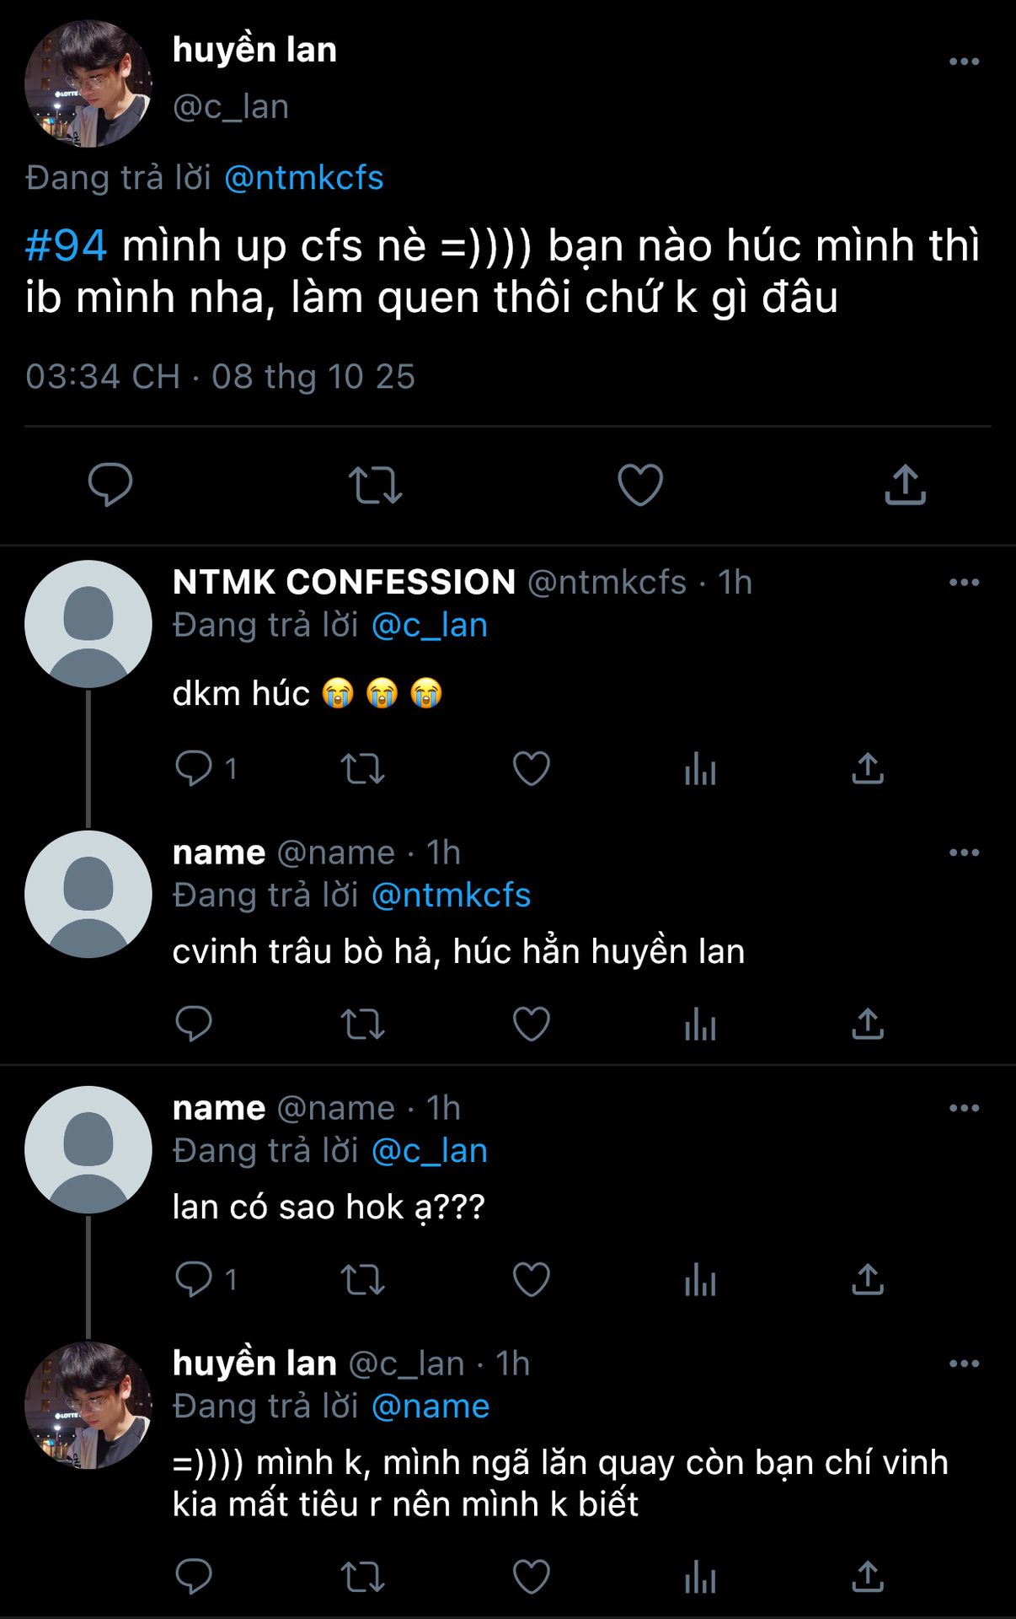1016x1619 pixels.
Task: Open more options on 'lan có sao hok ạ' reply
Action: click(964, 1108)
